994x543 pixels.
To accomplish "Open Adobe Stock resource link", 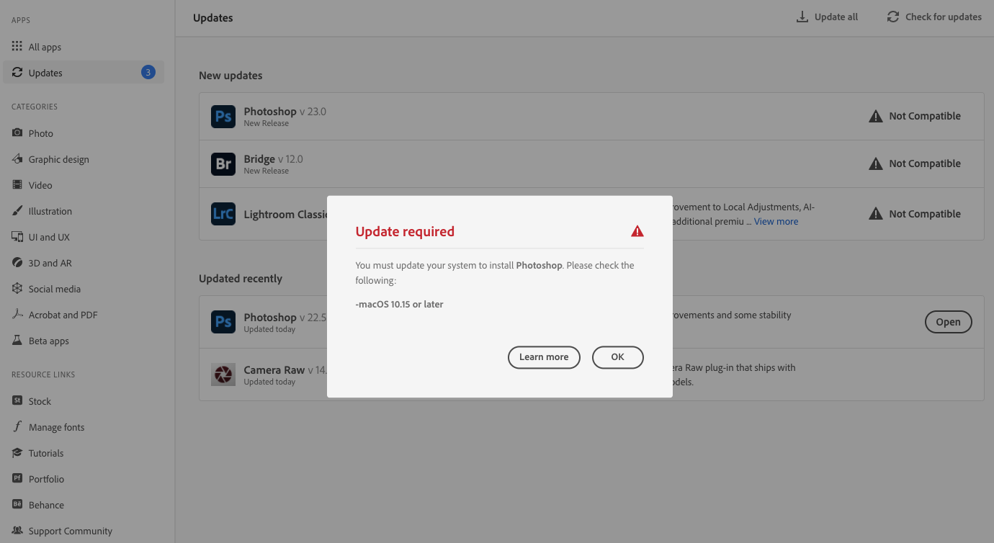I will (32, 401).
